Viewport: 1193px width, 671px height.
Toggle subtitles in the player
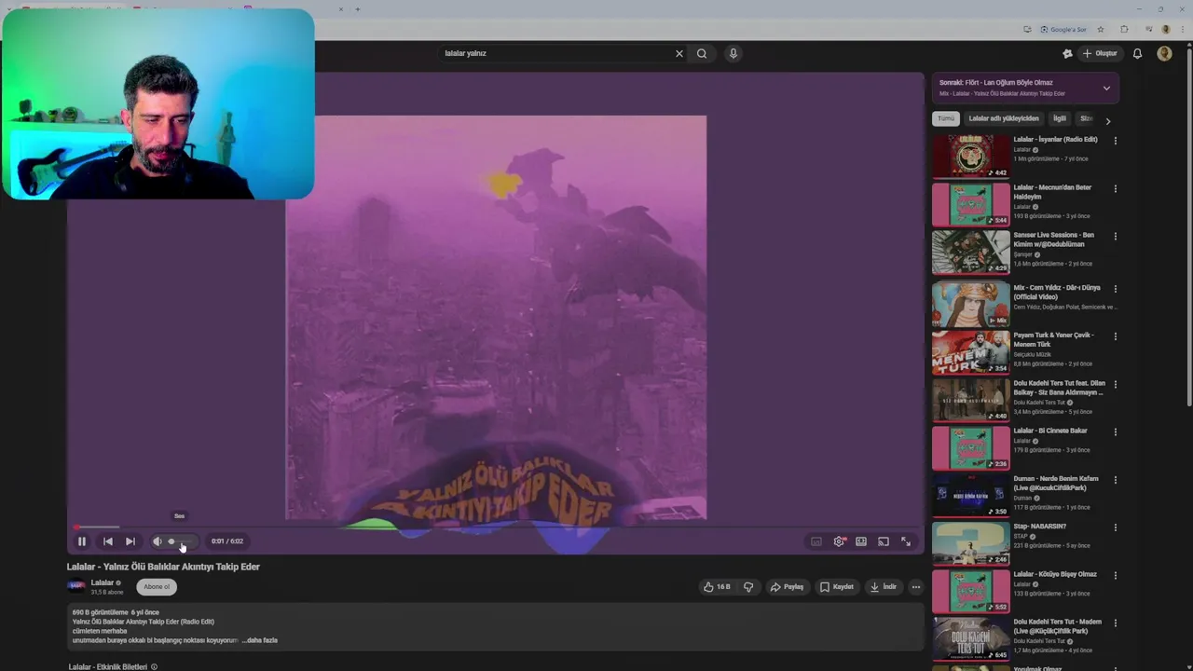(816, 541)
